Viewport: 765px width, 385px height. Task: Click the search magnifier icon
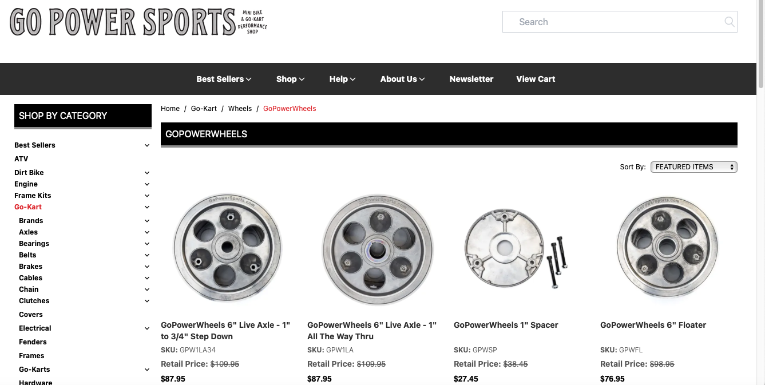[x=729, y=22]
